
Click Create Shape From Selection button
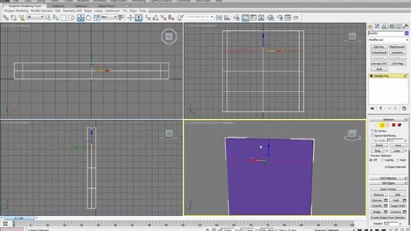point(388,218)
